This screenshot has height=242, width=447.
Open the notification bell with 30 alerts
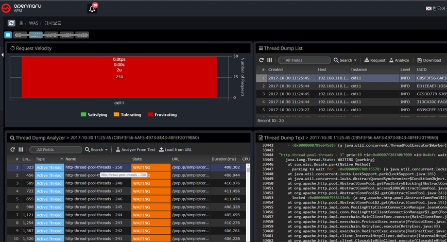93,8
